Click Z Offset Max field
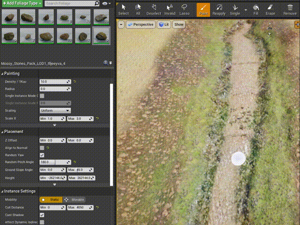 coord(80,141)
